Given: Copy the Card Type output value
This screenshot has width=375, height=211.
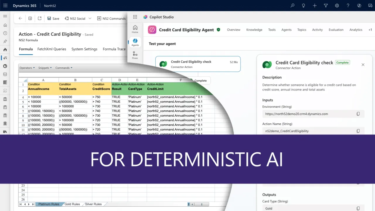Looking at the screenshot, I should coord(358,208).
